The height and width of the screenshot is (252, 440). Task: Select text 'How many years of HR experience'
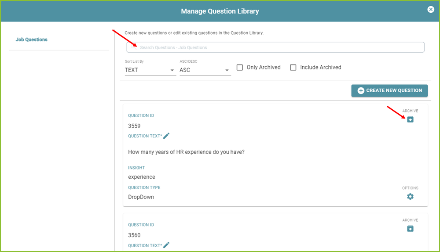coord(170,152)
